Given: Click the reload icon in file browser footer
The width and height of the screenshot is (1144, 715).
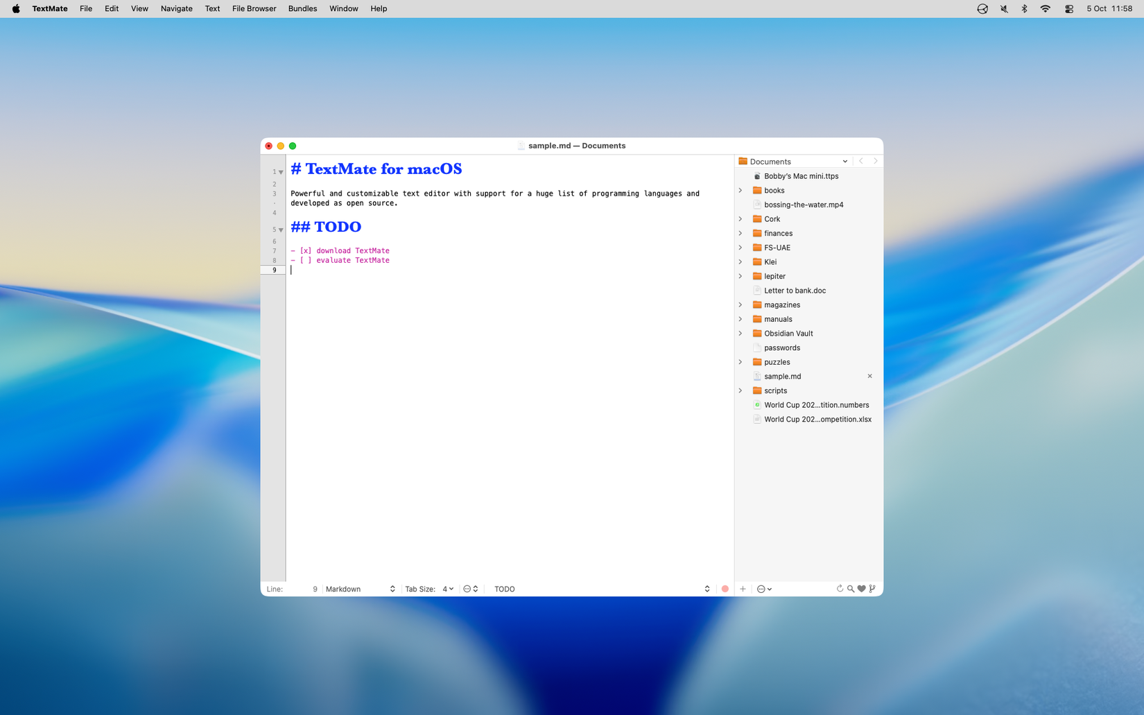Looking at the screenshot, I should [x=840, y=589].
